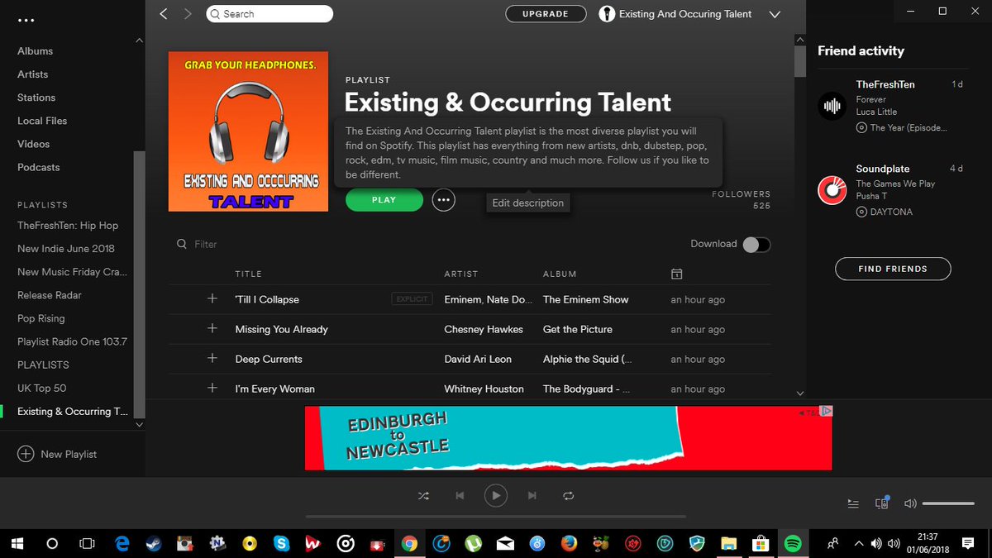The width and height of the screenshot is (992, 558).
Task: Sort by the date added calendar icon
Action: [x=676, y=274]
